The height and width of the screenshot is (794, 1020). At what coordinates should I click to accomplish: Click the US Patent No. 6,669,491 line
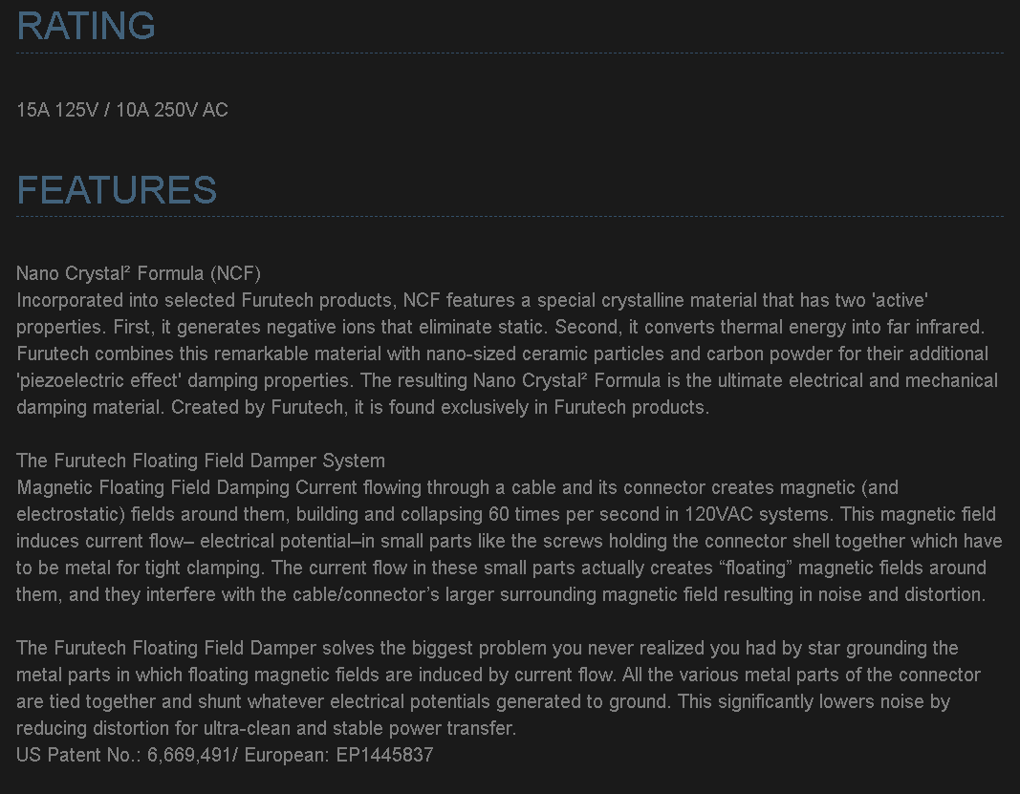point(225,755)
